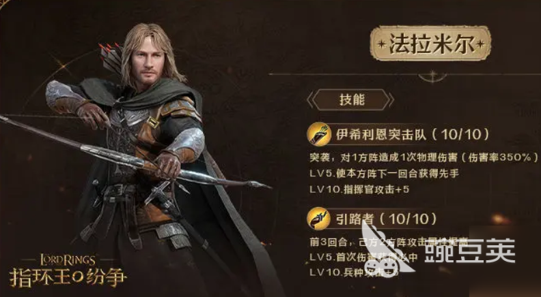Click the 豌豆荚 watermark text
The height and width of the screenshot is (297, 541).
pyautogui.click(x=470, y=250)
